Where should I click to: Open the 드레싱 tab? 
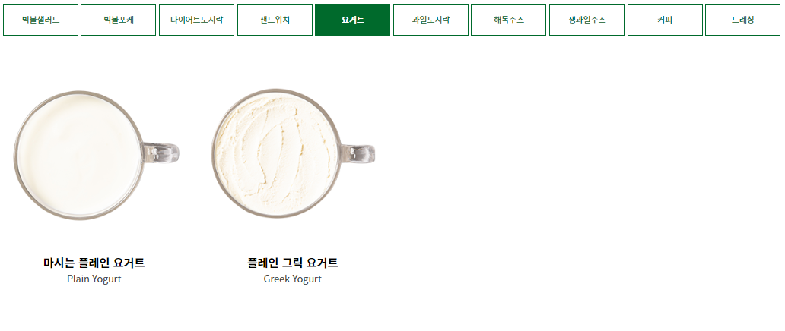pyautogui.click(x=743, y=20)
